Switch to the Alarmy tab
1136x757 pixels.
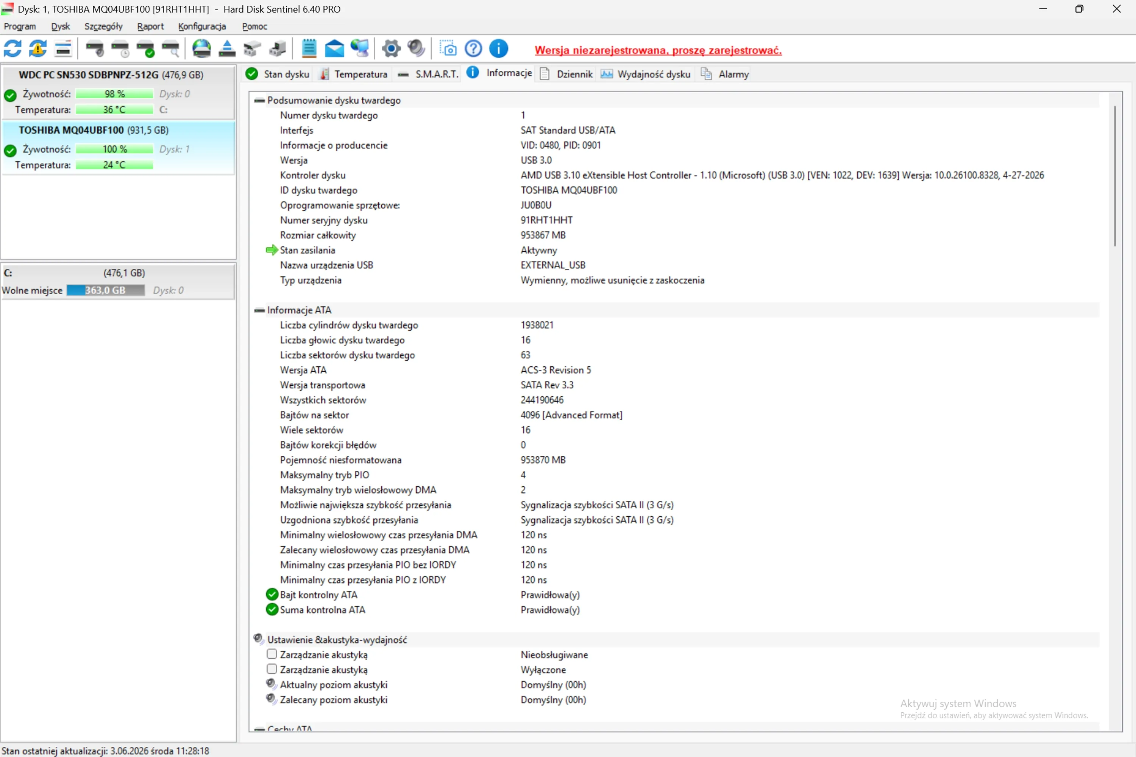725,74
